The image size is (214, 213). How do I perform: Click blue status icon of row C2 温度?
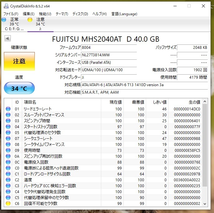pyautogui.click(x=8, y=180)
